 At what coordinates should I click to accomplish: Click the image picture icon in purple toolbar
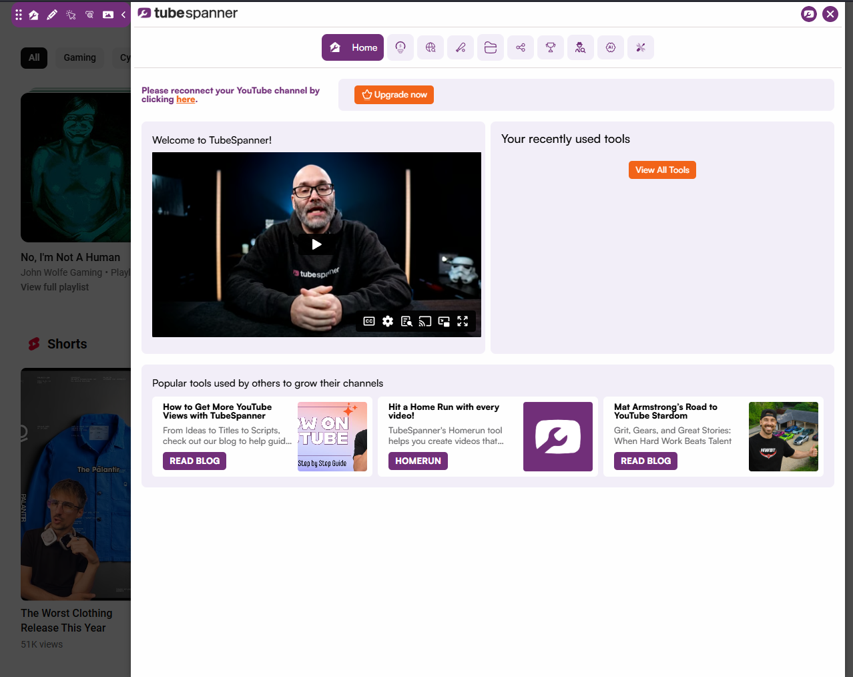[108, 14]
